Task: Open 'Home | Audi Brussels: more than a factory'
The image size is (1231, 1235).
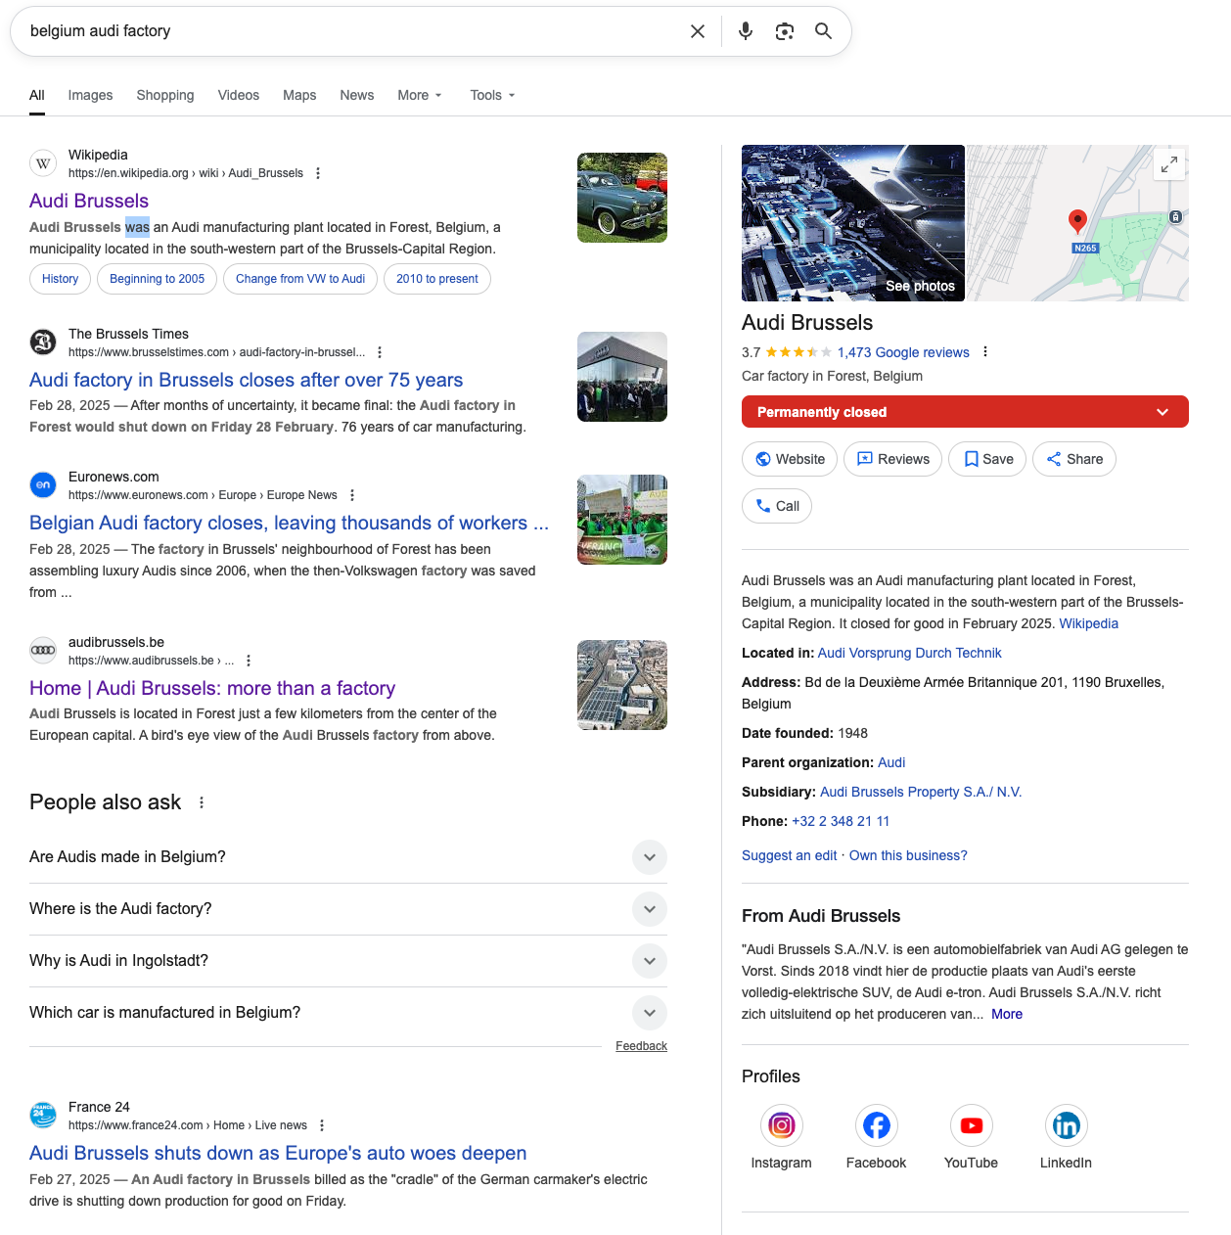Action: (x=212, y=688)
